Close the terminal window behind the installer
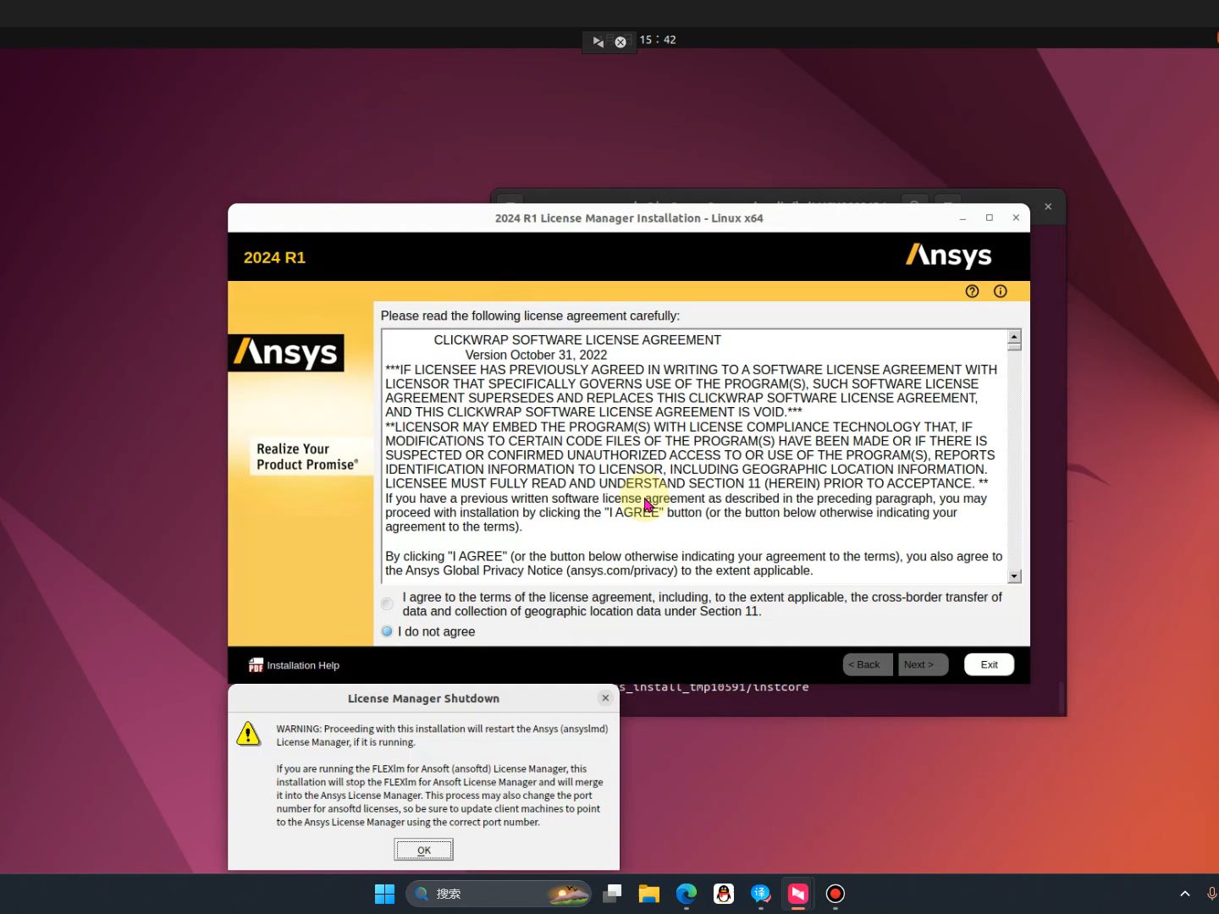The image size is (1219, 914). tap(1048, 206)
